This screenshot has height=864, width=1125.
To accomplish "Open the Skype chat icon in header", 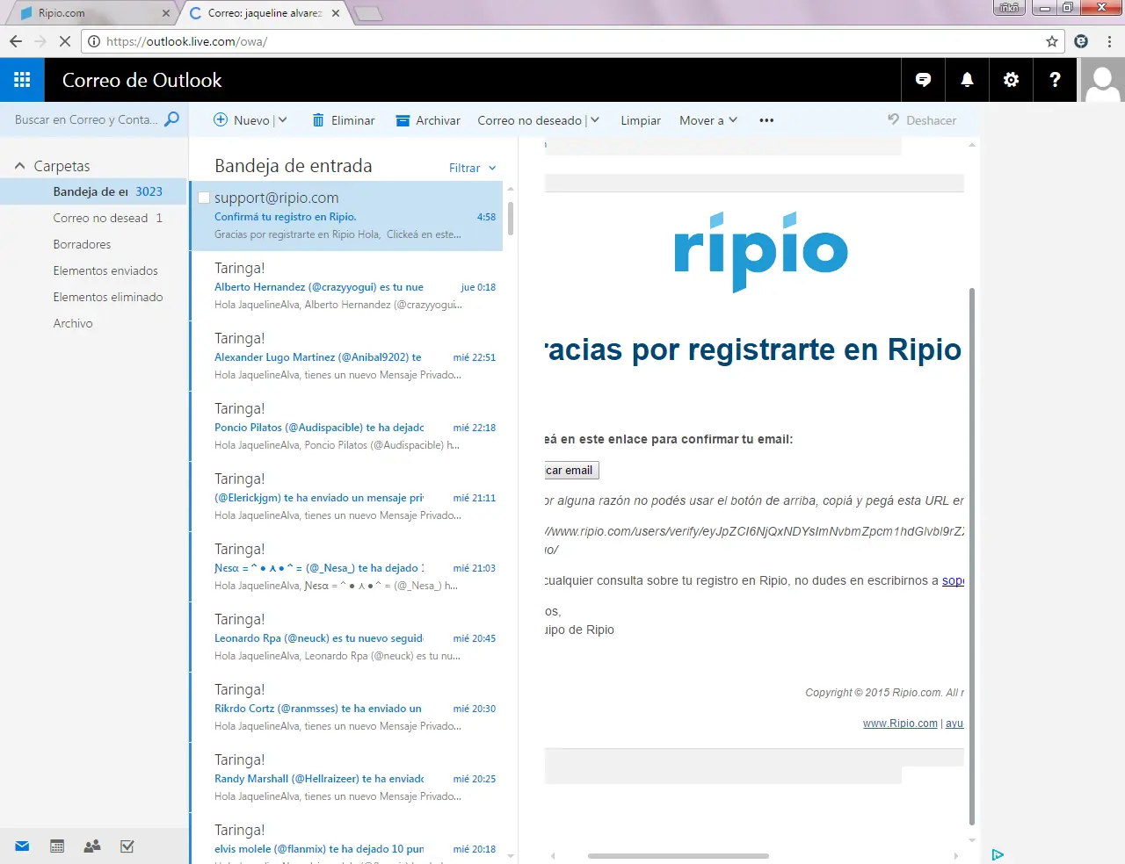I will (x=923, y=80).
